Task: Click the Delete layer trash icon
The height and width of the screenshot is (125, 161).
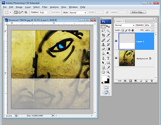Action: pos(151,81)
